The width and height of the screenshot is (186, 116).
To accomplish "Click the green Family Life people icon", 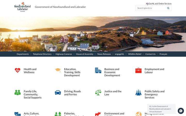I will [18, 93].
